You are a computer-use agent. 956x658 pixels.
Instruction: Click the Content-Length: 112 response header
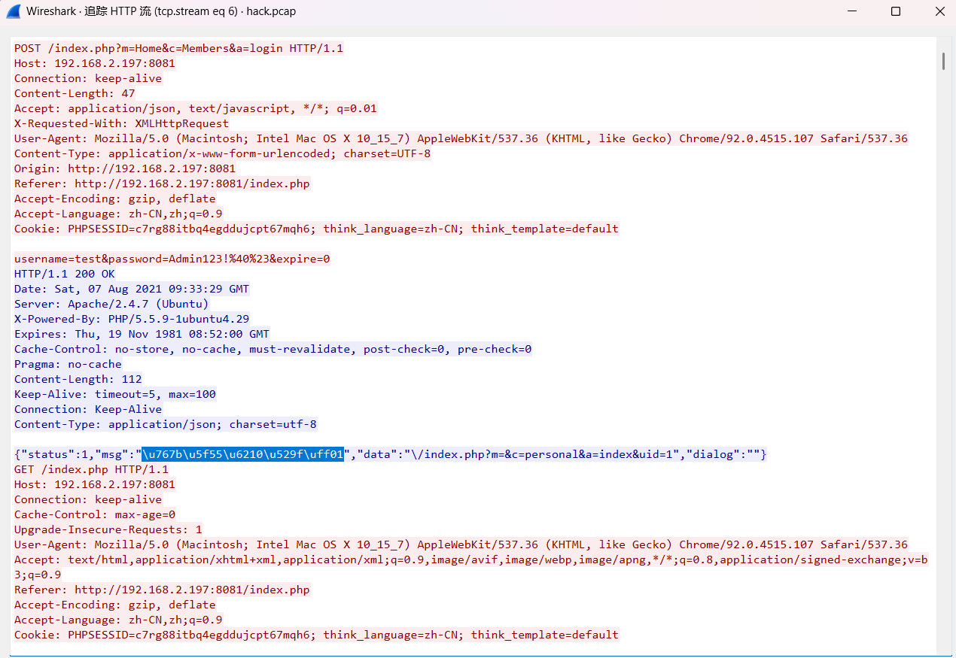(78, 379)
